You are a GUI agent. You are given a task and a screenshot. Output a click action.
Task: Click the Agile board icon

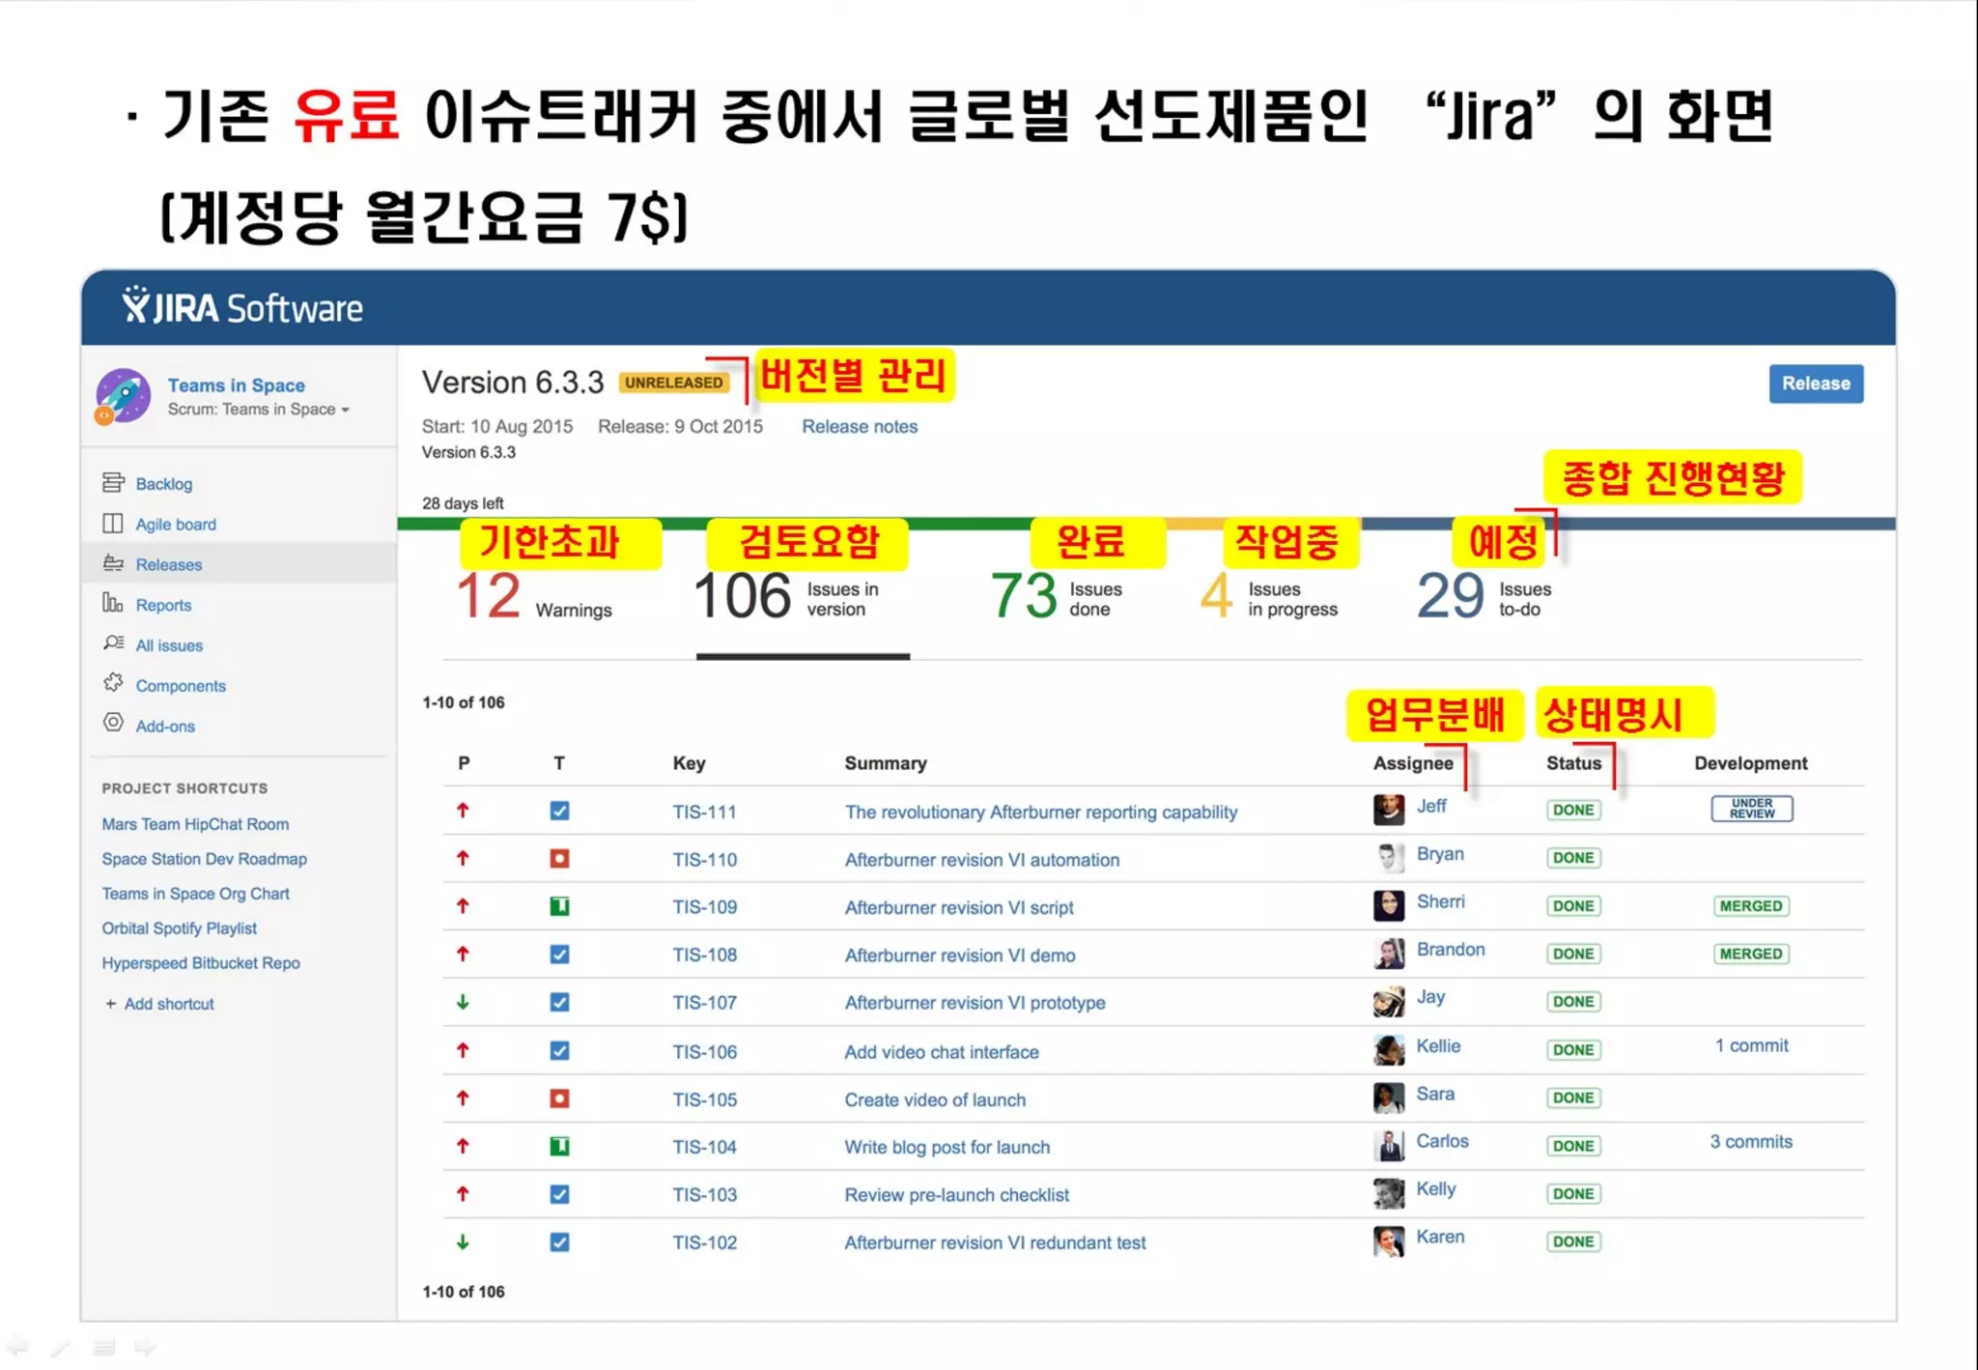(x=113, y=523)
